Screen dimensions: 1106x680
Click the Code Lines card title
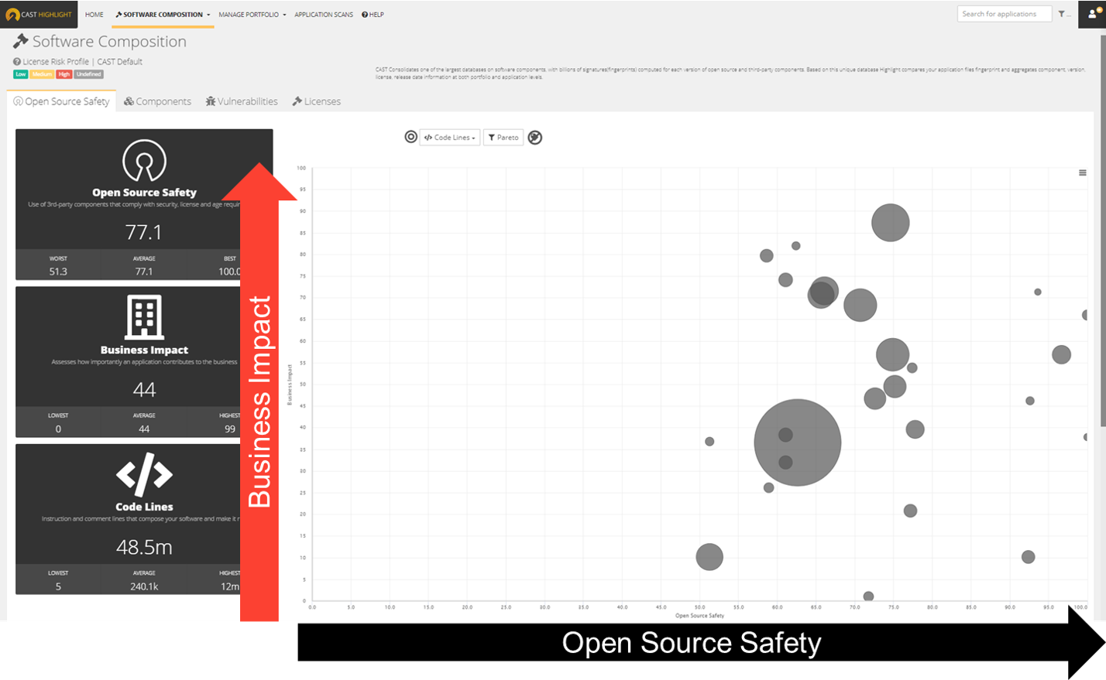pos(144,507)
